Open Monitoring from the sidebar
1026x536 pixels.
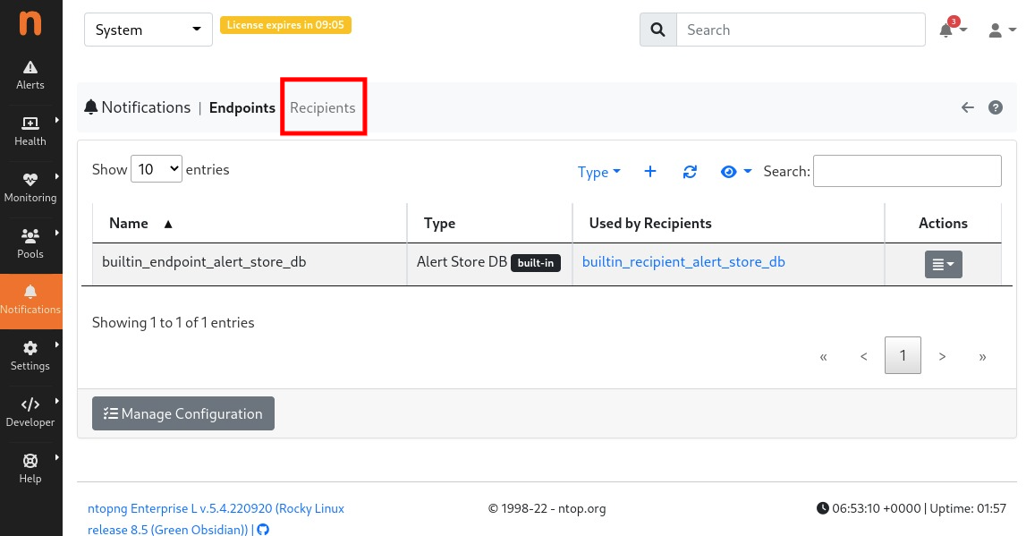coord(30,186)
